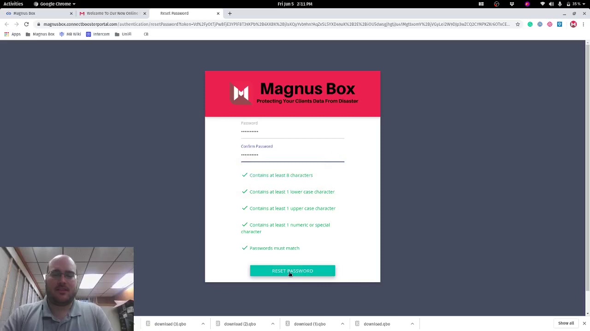This screenshot has height=331, width=590.
Task: Open the volume speaker indicator
Action: tap(551, 4)
